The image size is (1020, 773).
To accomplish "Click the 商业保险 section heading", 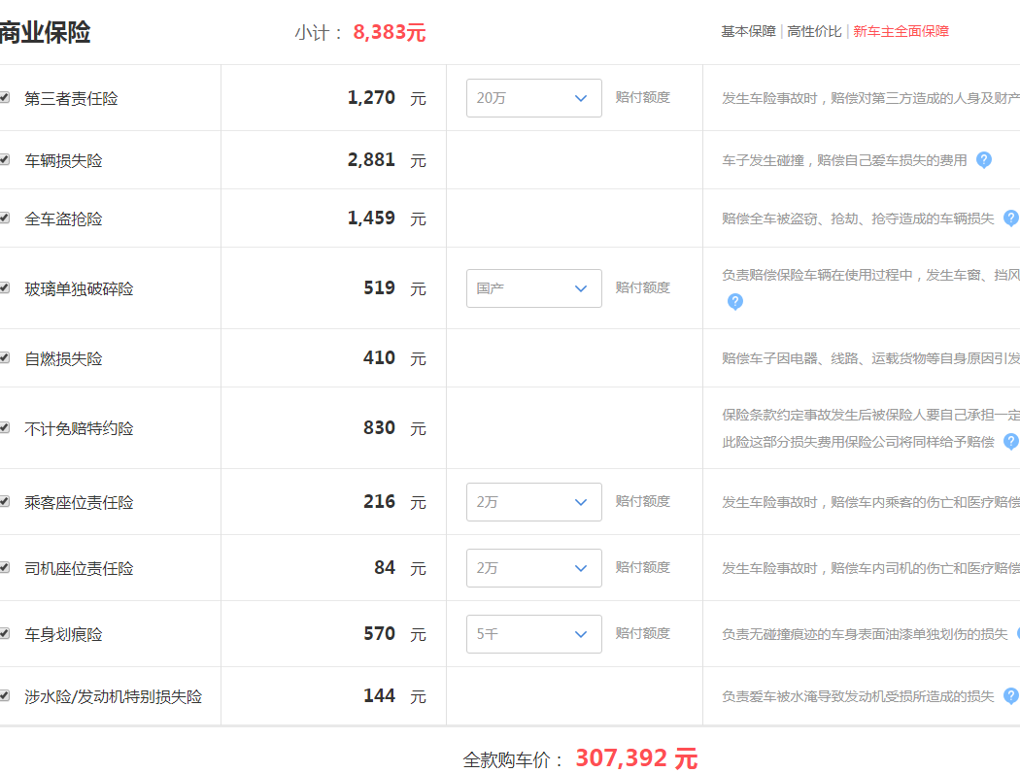I will (45, 32).
